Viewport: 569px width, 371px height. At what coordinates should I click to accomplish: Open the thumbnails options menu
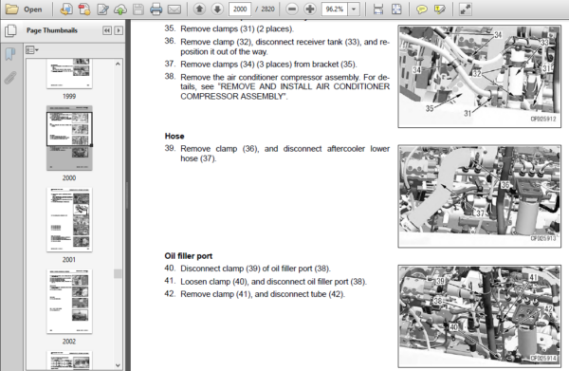[x=32, y=50]
